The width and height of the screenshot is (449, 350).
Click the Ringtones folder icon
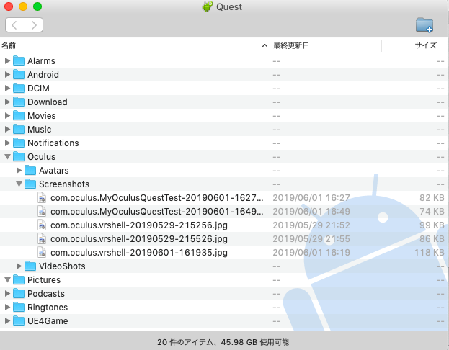pyautogui.click(x=19, y=308)
